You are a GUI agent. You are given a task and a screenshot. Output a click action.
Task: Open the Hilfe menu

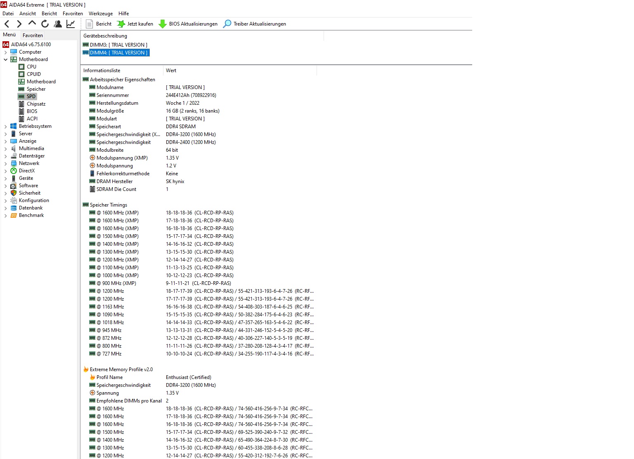click(123, 14)
